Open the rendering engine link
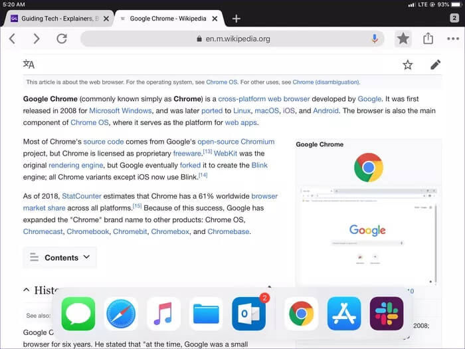465x349 pixels. (x=76, y=166)
